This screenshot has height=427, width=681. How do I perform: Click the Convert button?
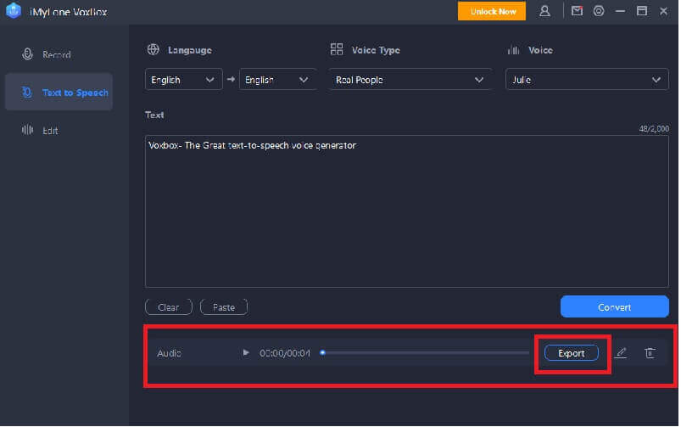pos(615,307)
